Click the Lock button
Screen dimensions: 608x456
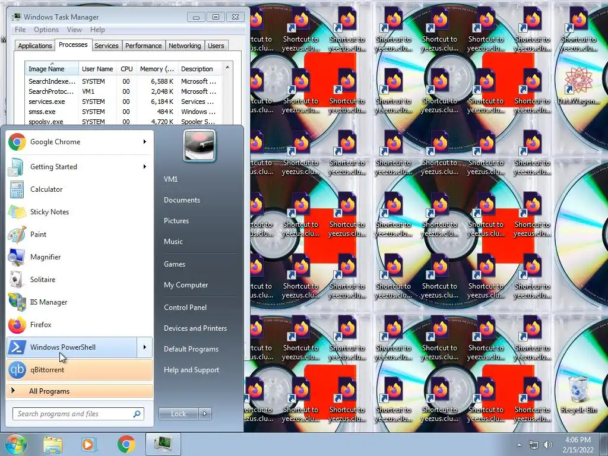coord(179,414)
